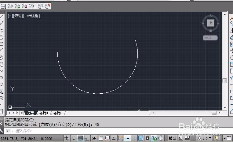Select the Point tool
The image size is (233, 142).
click(x=1, y=104)
